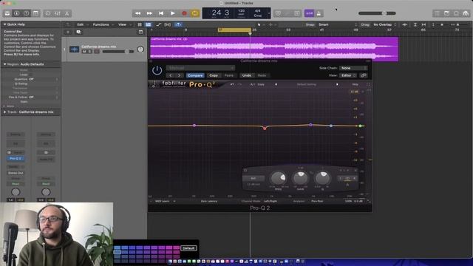Image resolution: width=473 pixels, height=266 pixels.
Task: Open the Note Pads icon
Action: pyautogui.click(x=446, y=13)
